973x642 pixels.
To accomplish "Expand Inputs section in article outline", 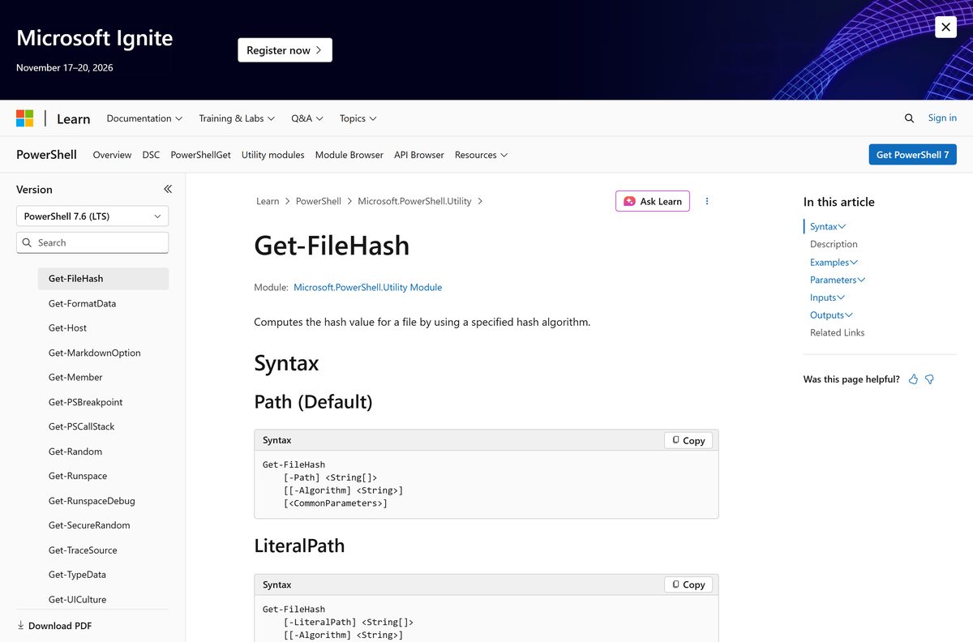I will tap(827, 297).
